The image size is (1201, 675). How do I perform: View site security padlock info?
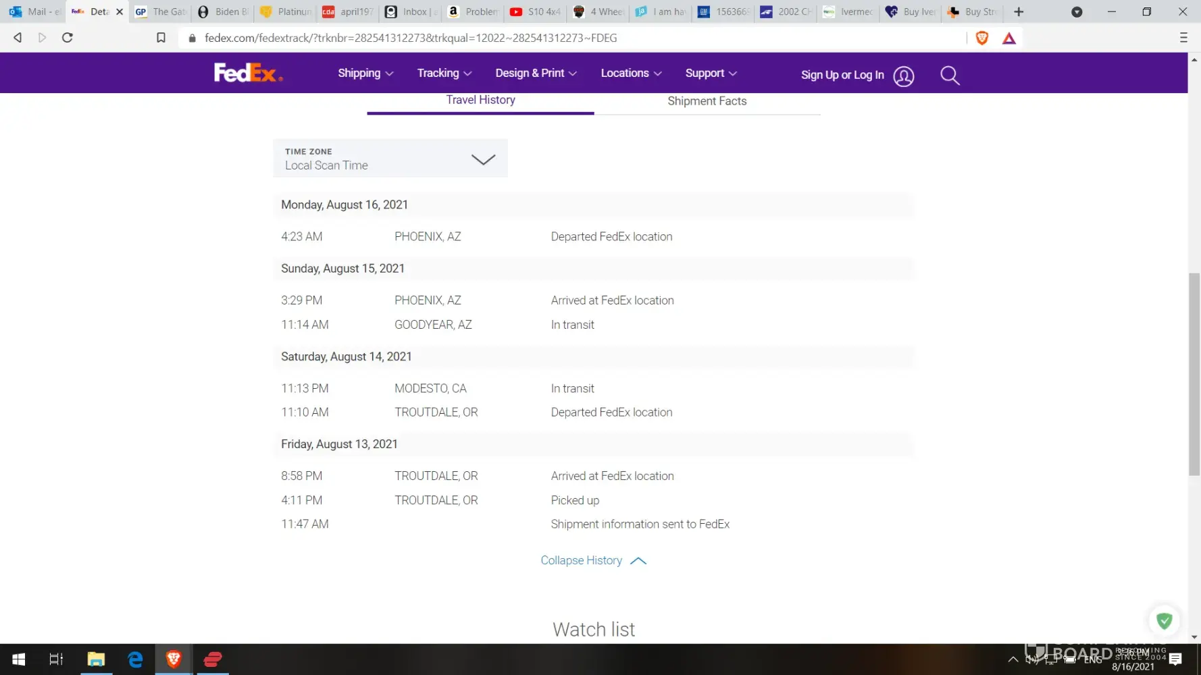[x=193, y=38]
